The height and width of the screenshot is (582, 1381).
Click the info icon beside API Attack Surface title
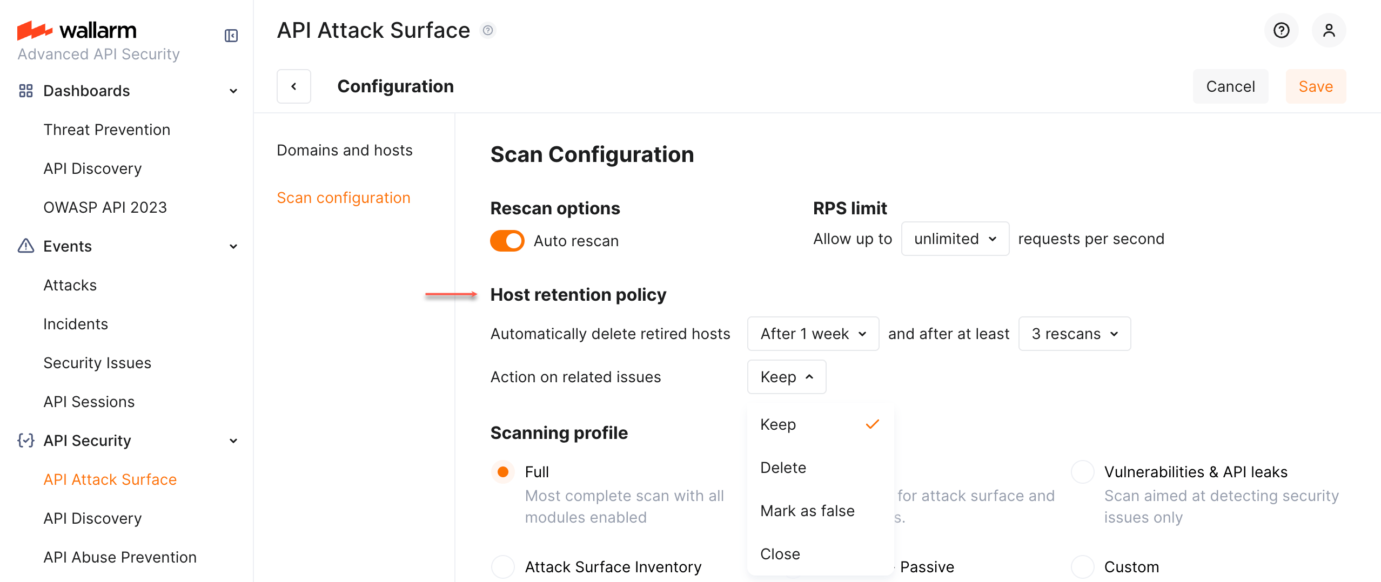(x=488, y=30)
